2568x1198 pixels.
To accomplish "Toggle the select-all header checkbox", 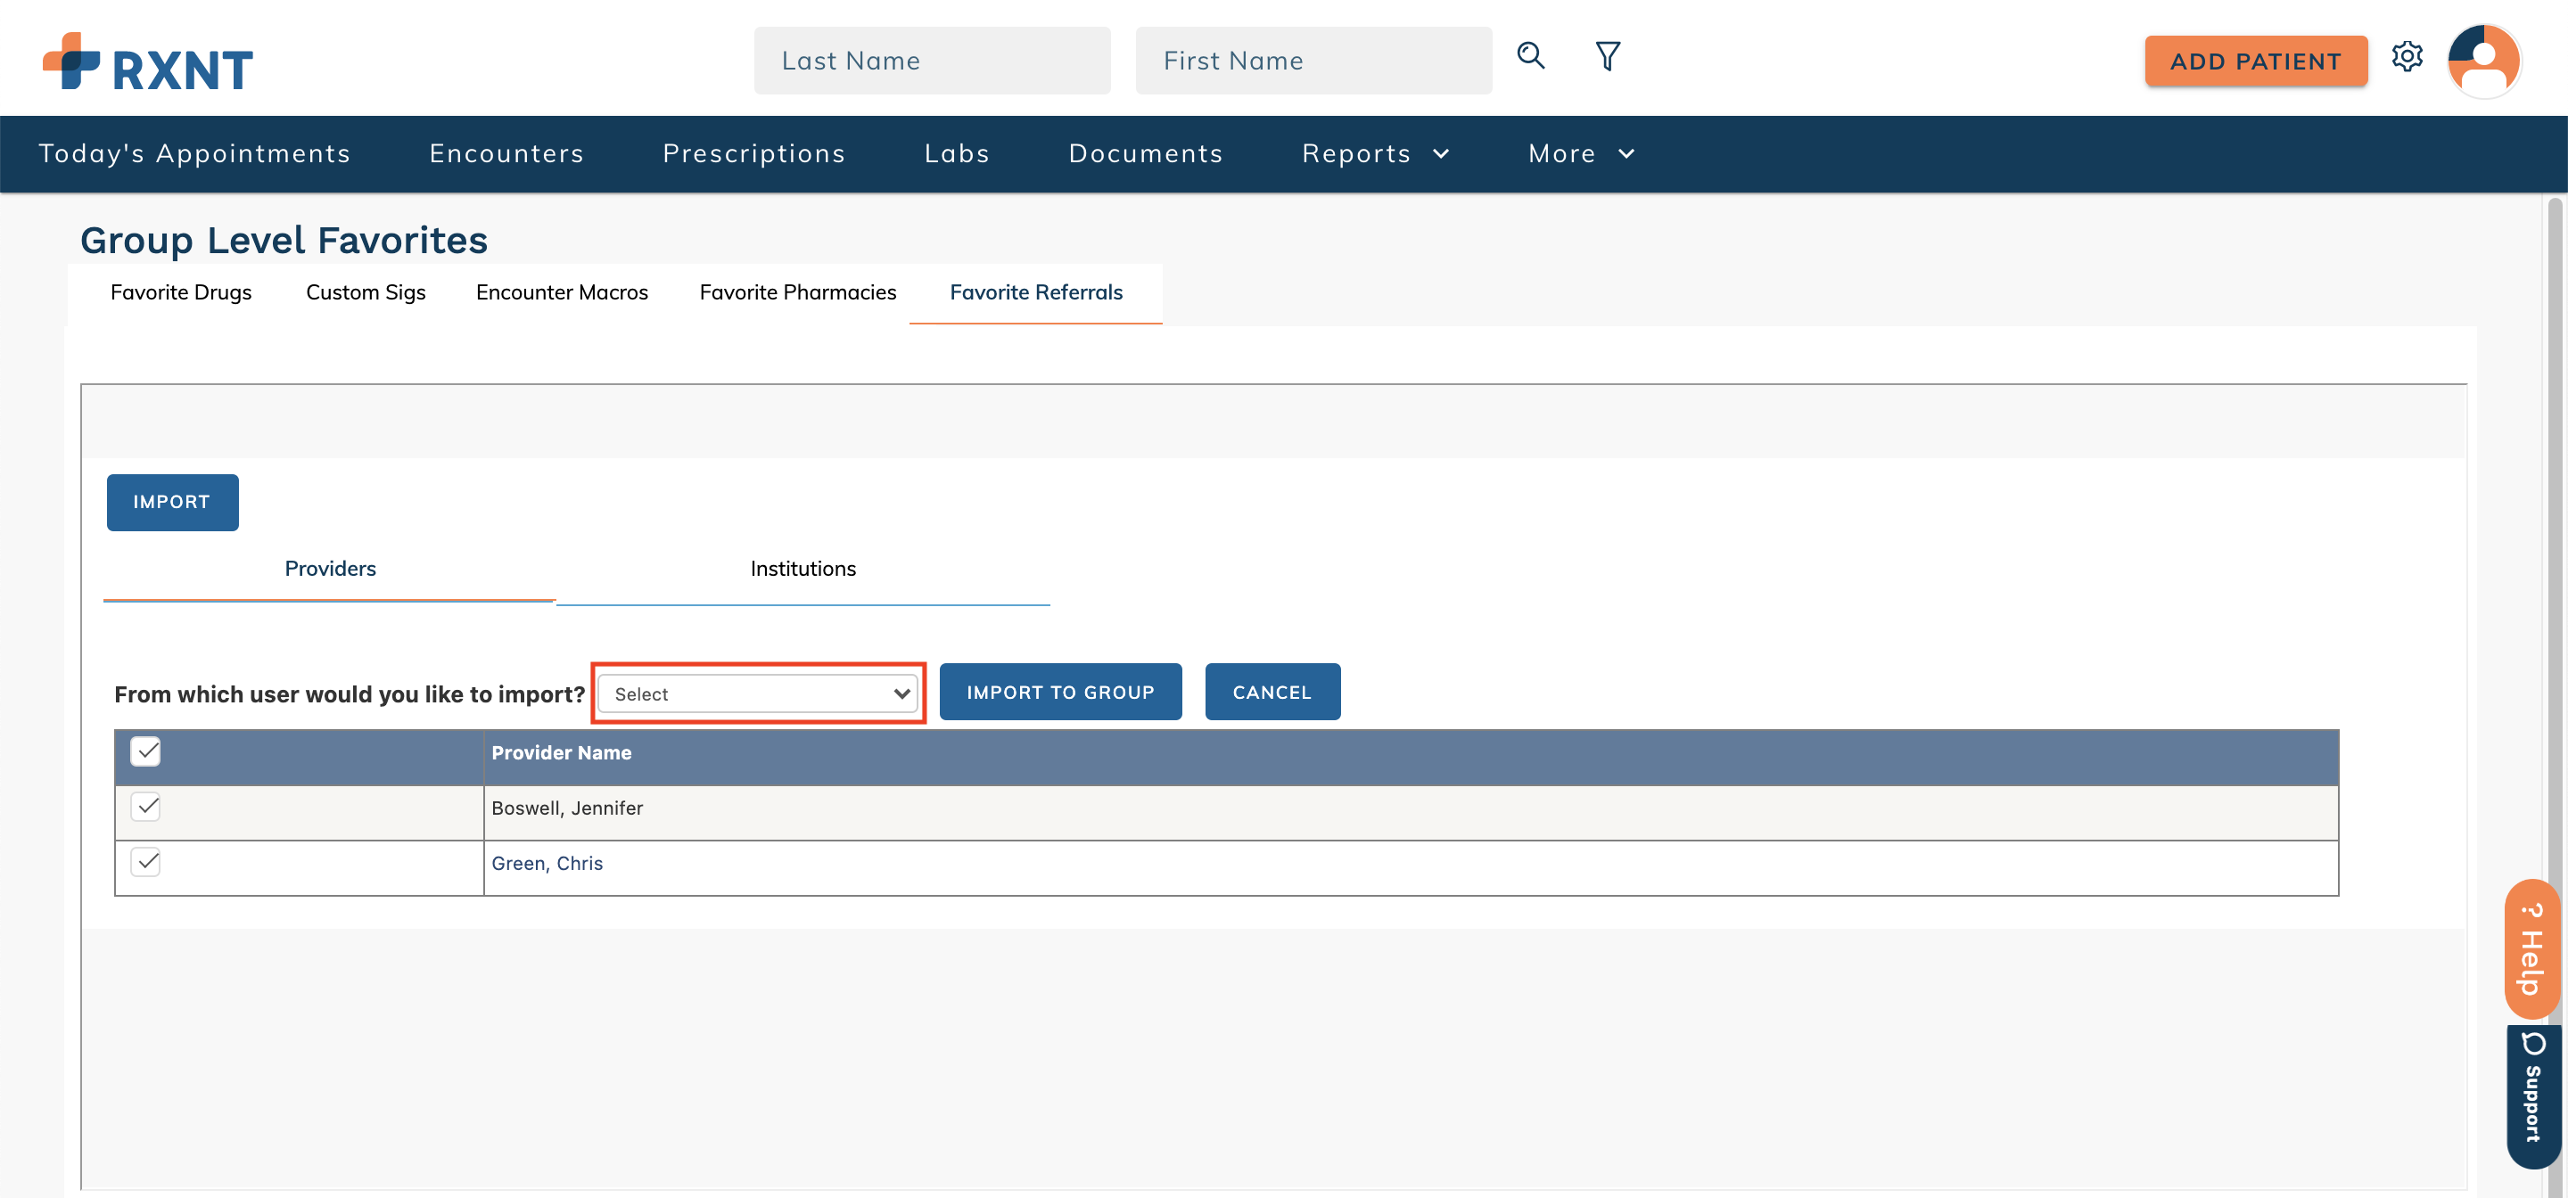I will pos(145,751).
